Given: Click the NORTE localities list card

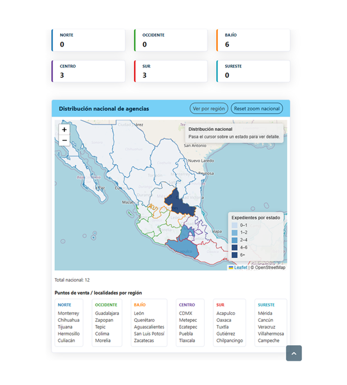Looking at the screenshot, I should point(69,323).
